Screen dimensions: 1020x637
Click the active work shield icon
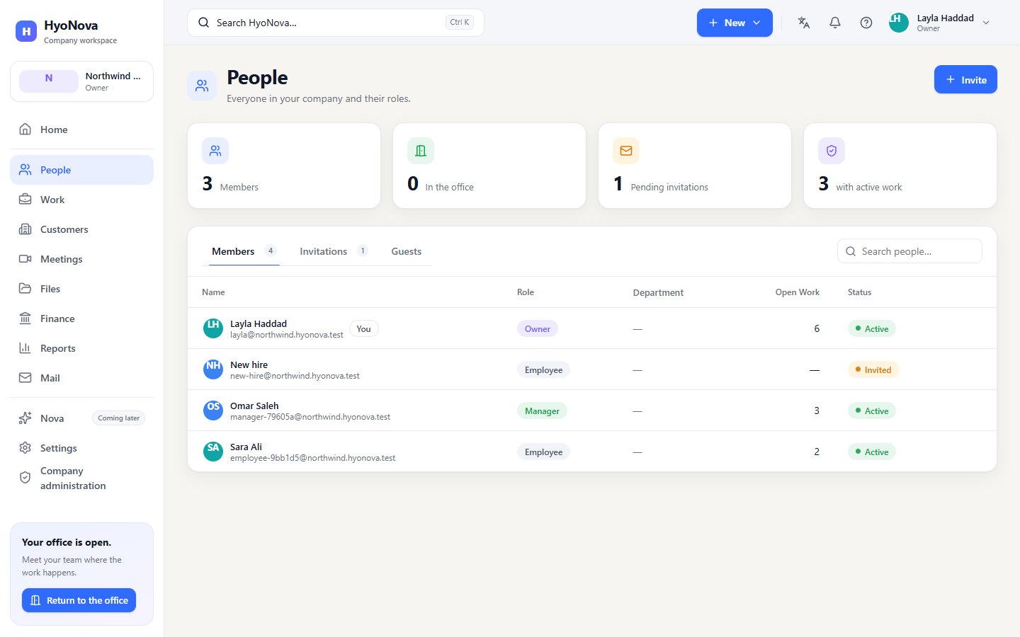[x=832, y=151]
